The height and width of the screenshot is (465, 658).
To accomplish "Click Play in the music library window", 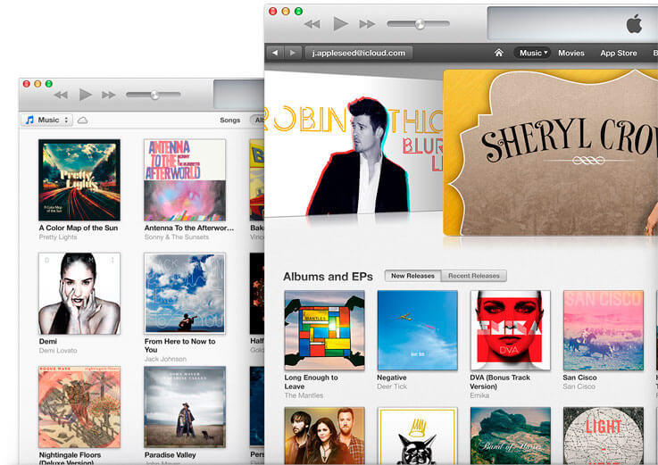I will pos(85,95).
